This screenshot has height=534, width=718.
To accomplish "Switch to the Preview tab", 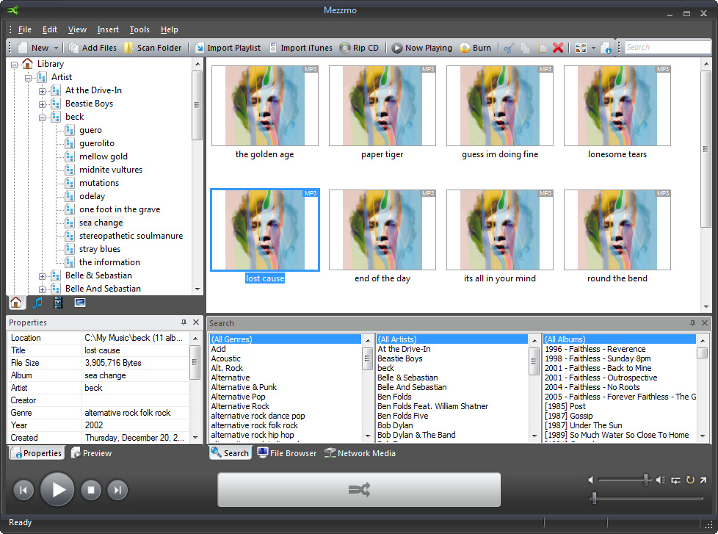I will click(x=91, y=453).
